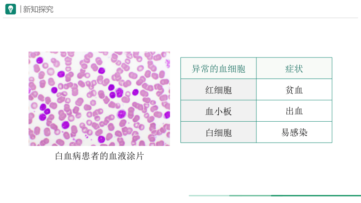This screenshot has height=203, width=361.
Task: Click the table header 异常的血细胞
Action: pos(218,69)
